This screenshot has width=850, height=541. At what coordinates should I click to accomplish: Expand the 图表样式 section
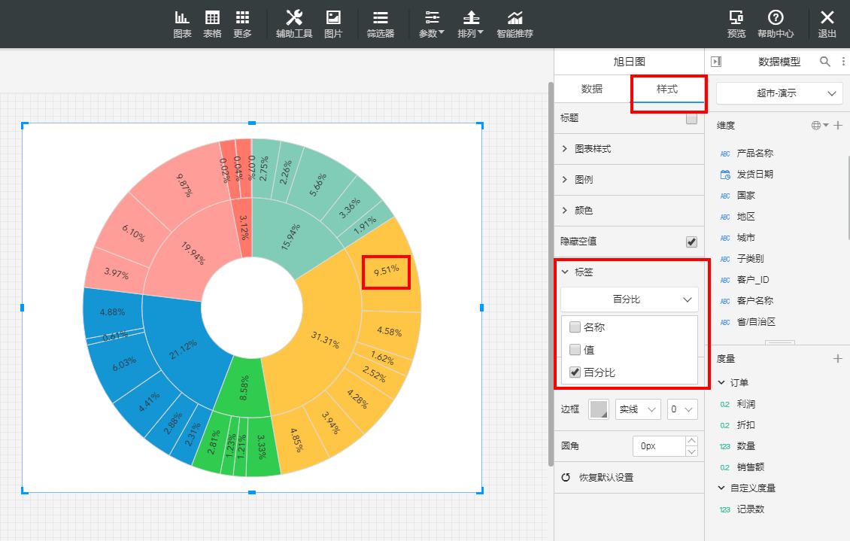(x=592, y=149)
